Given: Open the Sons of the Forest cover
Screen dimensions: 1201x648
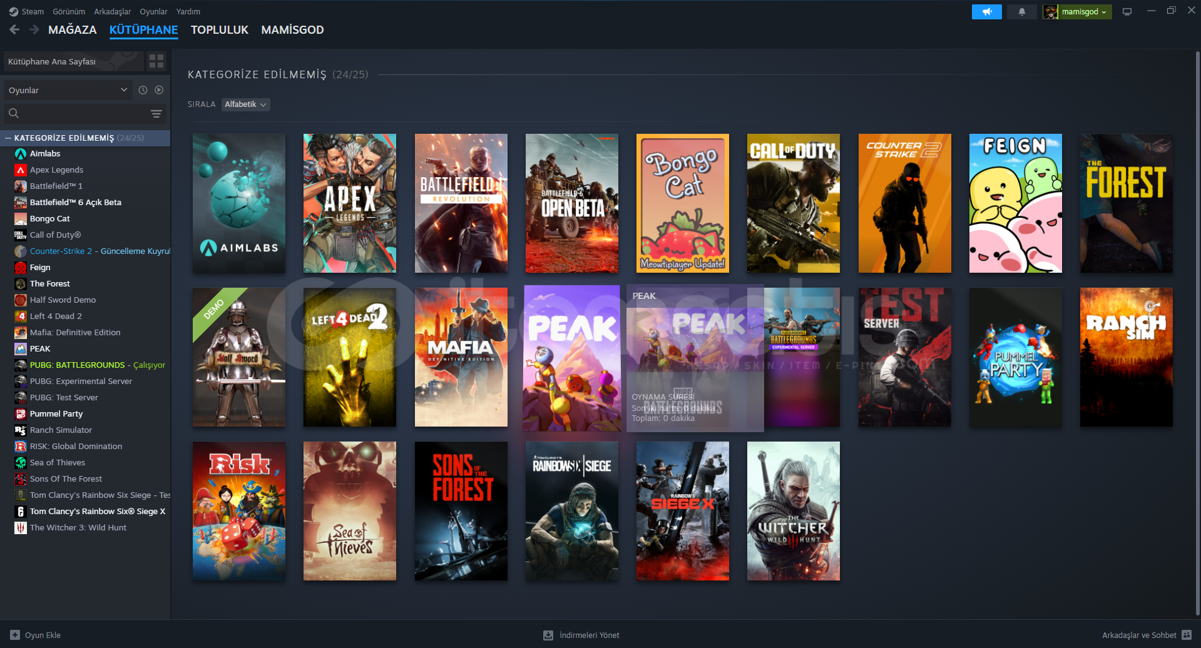Looking at the screenshot, I should (x=461, y=511).
